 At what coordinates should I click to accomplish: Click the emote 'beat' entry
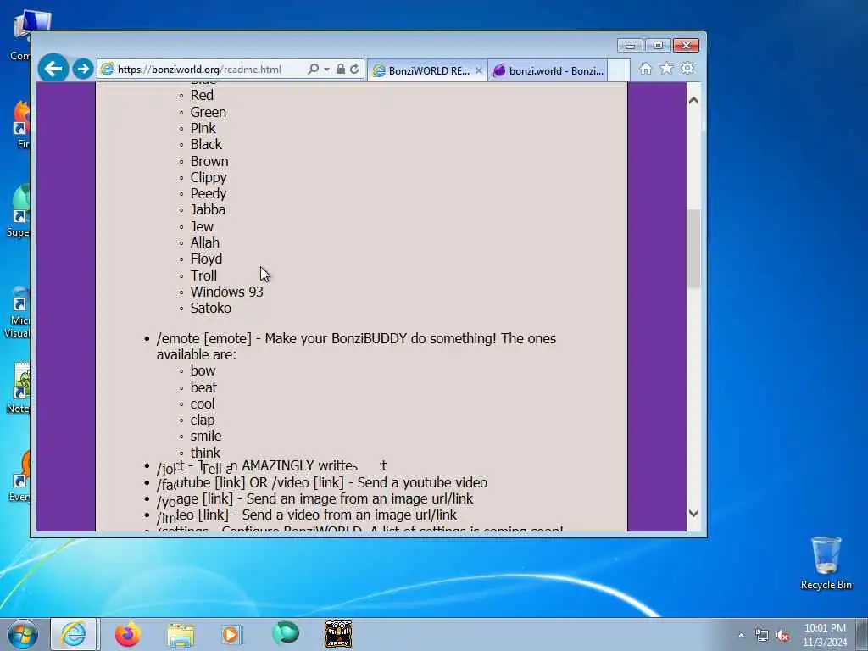(x=203, y=387)
